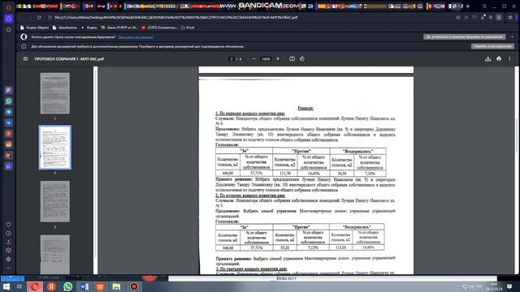
Task: Open WhatsApp in Opera sidebar
Action: [9, 101]
